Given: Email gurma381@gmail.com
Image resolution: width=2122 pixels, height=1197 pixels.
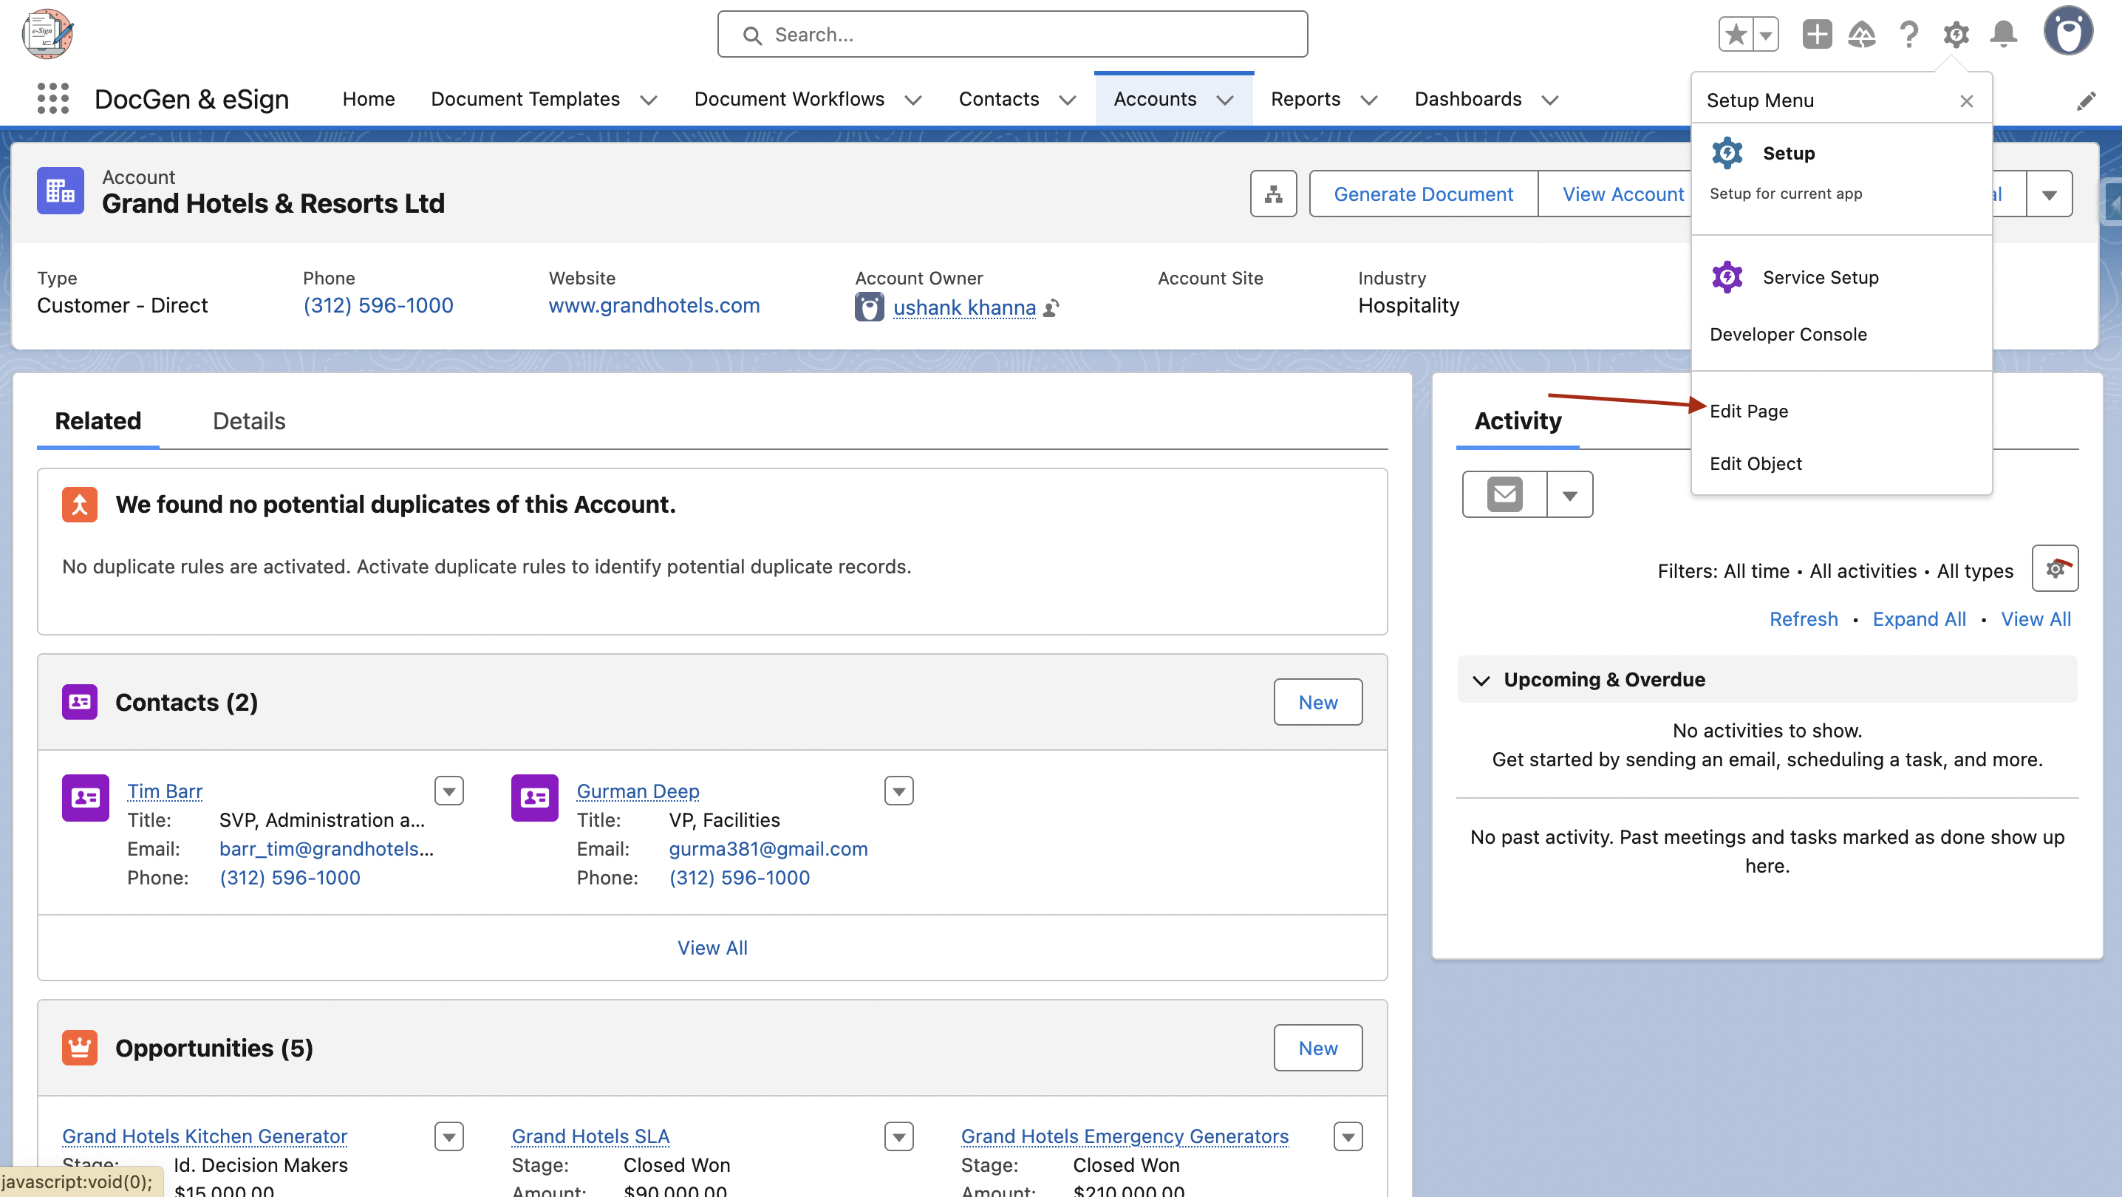Looking at the screenshot, I should pyautogui.click(x=768, y=848).
